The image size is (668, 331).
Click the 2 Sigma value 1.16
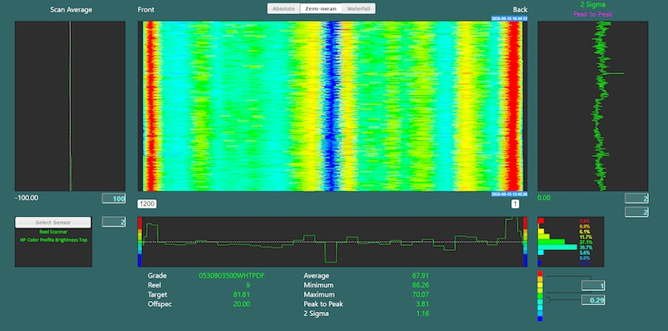(423, 313)
